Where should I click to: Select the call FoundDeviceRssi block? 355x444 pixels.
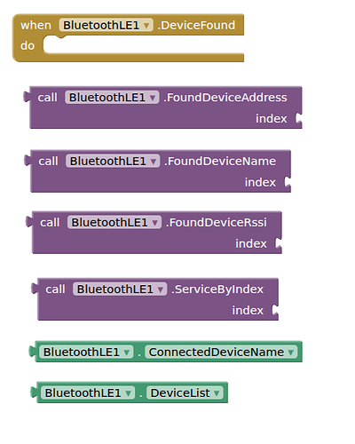click(50, 223)
